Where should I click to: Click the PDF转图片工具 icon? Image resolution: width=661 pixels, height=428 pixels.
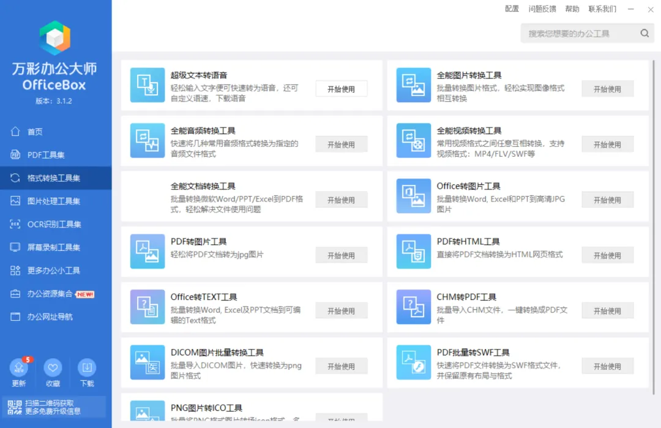tap(148, 251)
